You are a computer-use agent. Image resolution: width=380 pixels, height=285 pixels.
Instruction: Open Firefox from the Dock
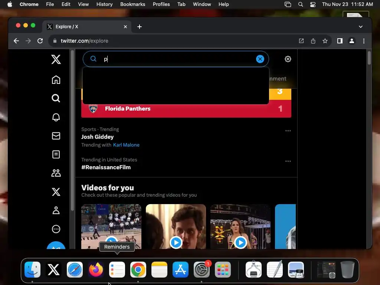pyautogui.click(x=96, y=269)
